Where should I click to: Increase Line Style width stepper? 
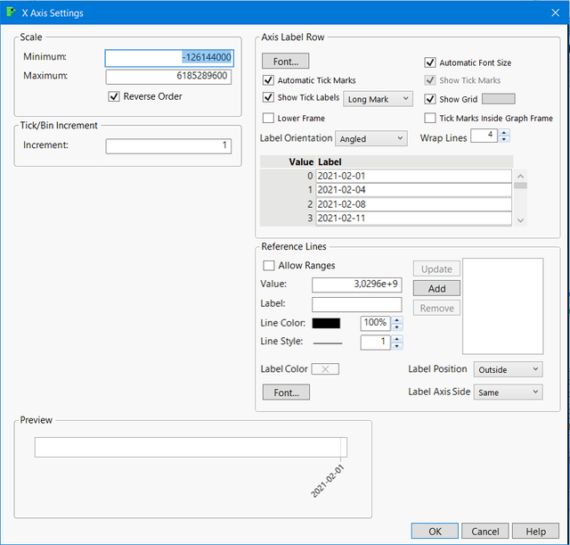click(x=396, y=339)
